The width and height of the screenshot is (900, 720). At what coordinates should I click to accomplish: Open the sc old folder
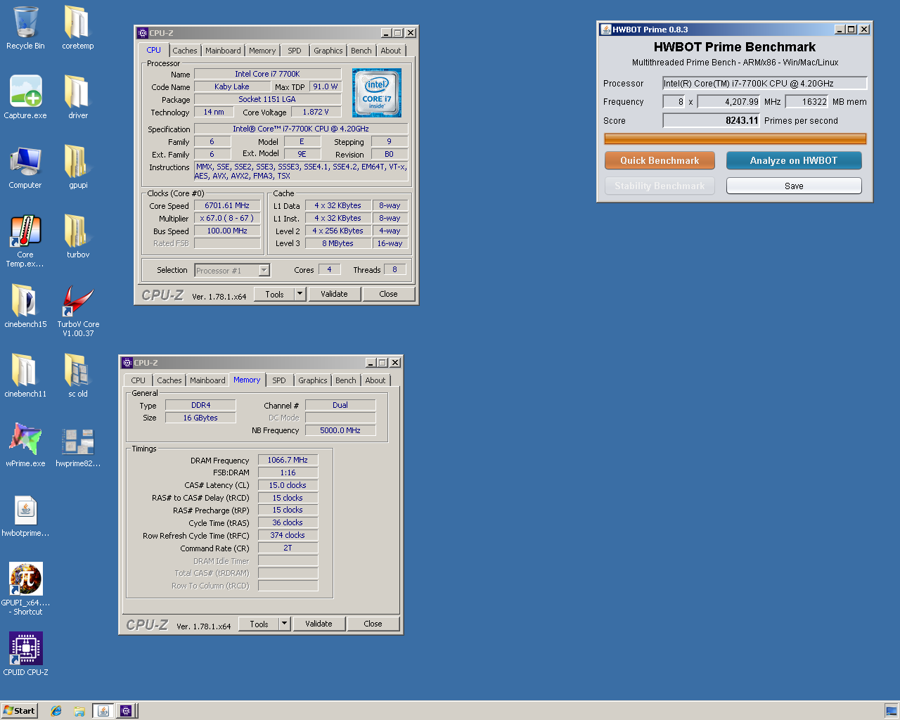pyautogui.click(x=77, y=375)
